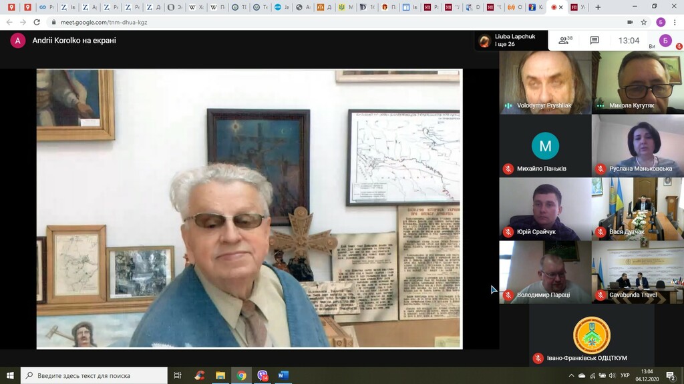The height and width of the screenshot is (384, 684).
Task: Open File Explorer from the taskbar
Action: click(x=220, y=375)
